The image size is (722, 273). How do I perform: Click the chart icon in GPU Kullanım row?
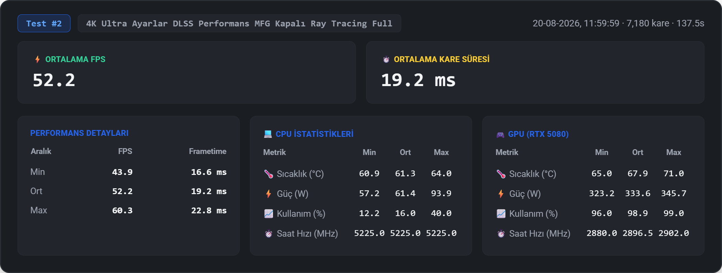click(x=501, y=214)
